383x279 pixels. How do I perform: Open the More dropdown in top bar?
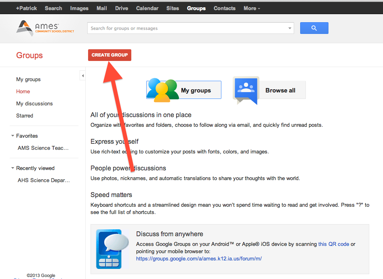252,8
